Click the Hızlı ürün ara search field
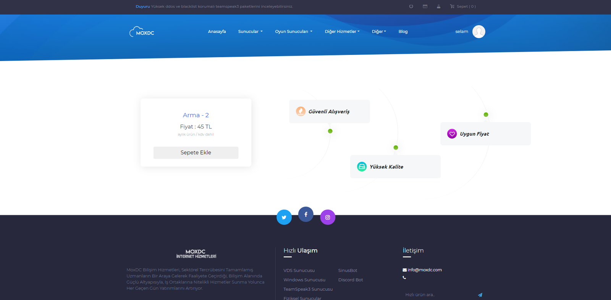611x300 pixels. (437, 295)
